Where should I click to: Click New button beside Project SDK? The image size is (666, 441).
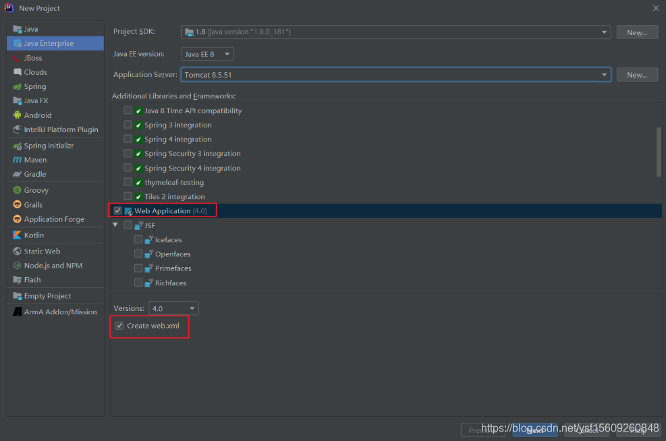tap(637, 32)
